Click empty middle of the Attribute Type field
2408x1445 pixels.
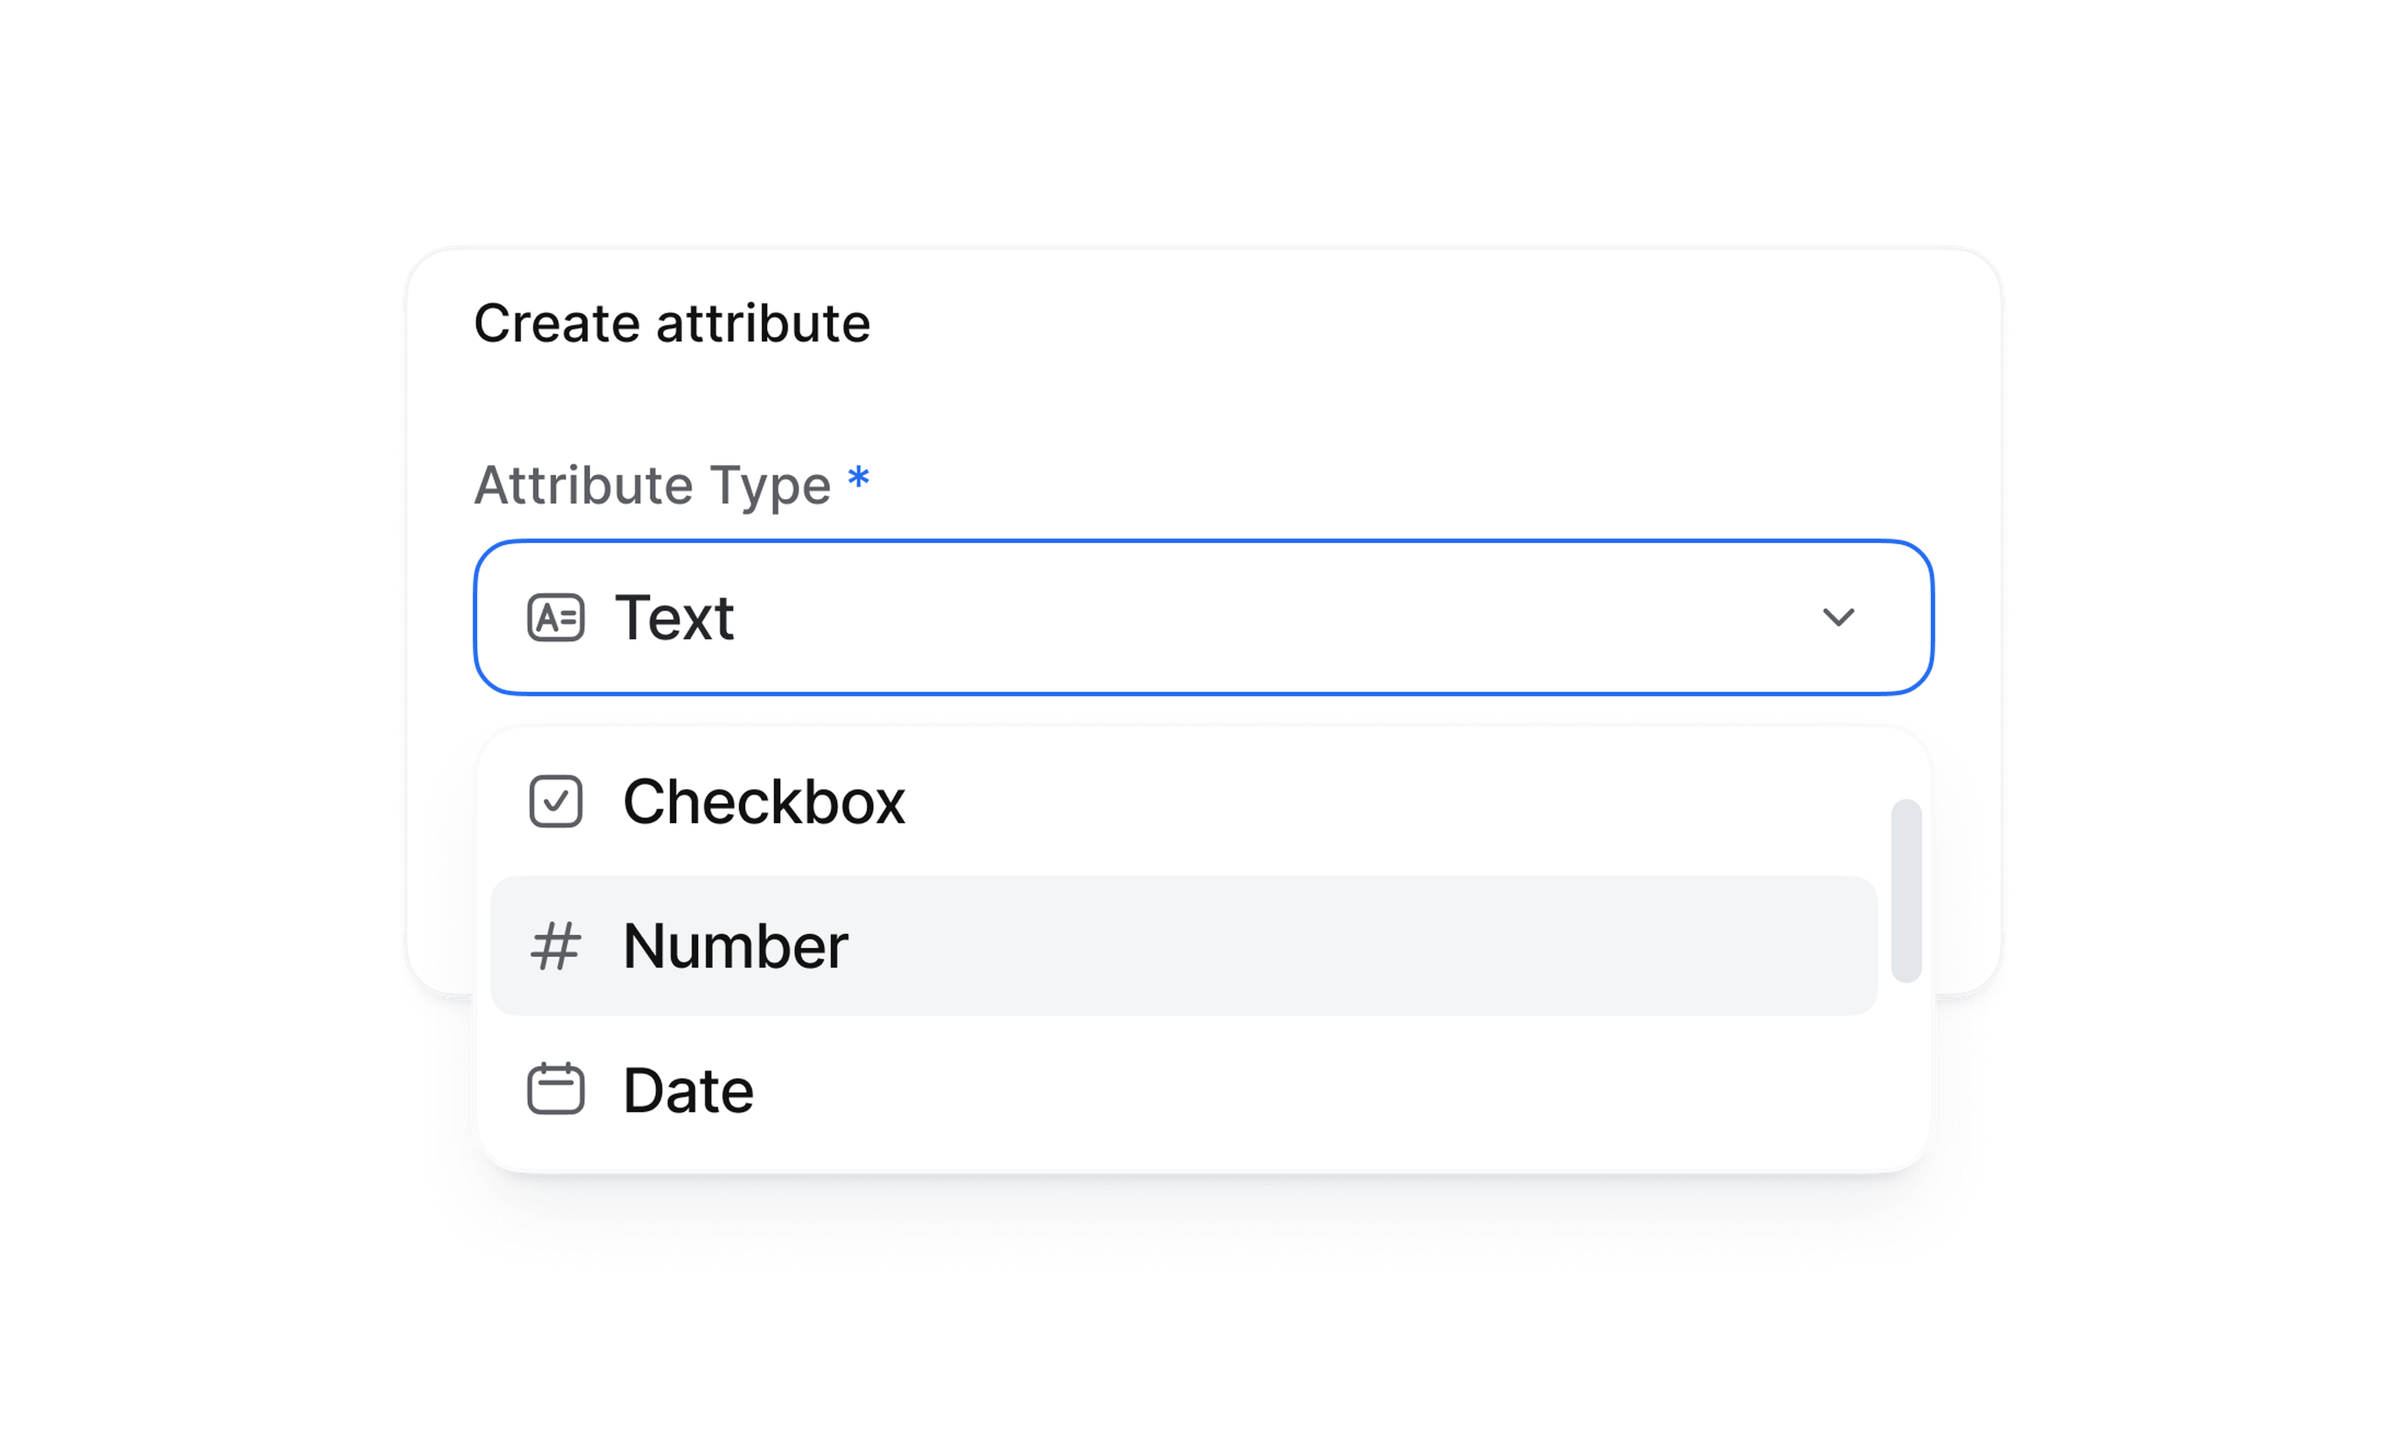pos(1265,617)
